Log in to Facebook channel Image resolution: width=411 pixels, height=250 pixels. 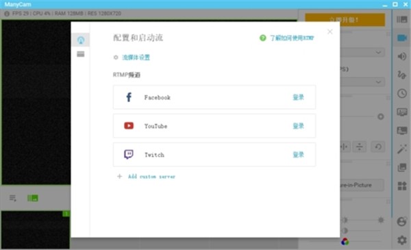pos(298,97)
